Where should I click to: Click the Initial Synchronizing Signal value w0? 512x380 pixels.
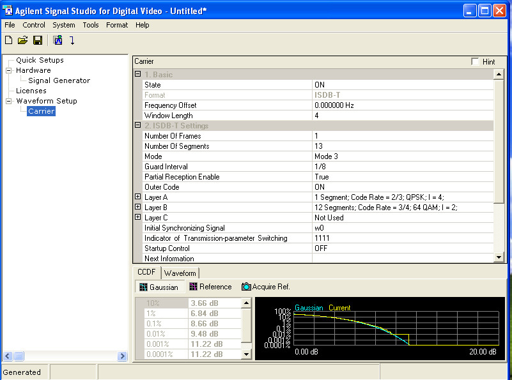point(403,228)
